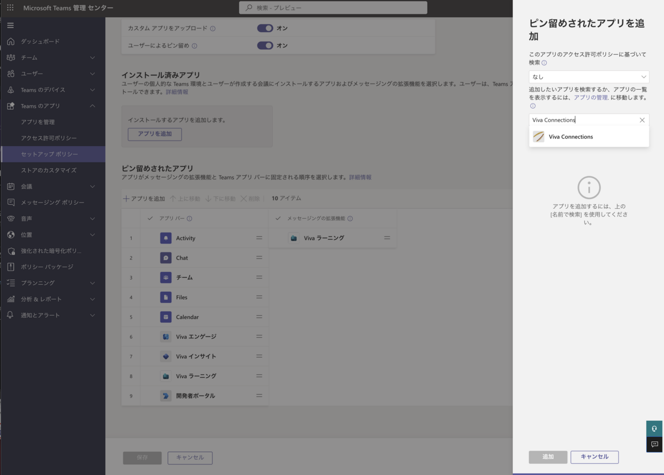Screen dimensions: 664x475
Task: Open ストアのカスタマイズ menu item
Action: 53,170
